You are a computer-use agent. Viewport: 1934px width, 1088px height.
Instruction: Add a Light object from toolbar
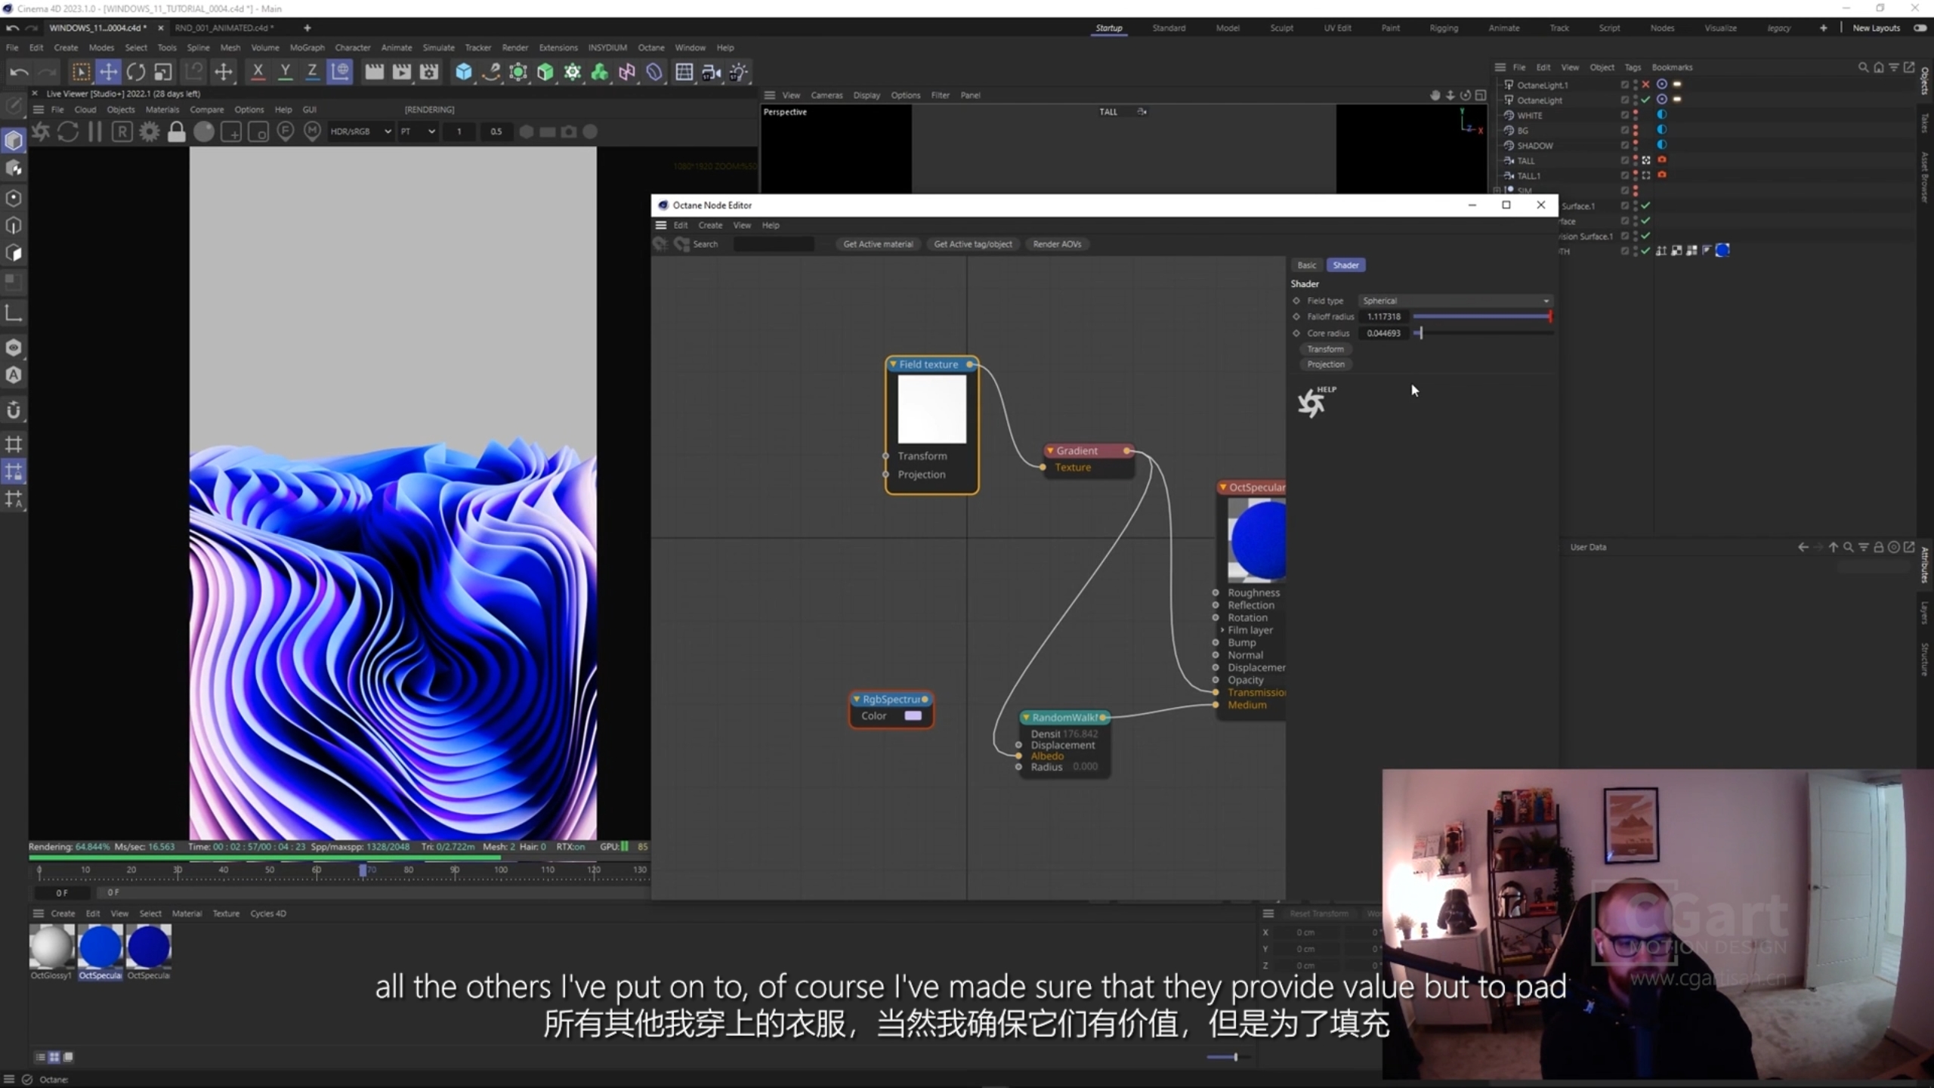pyautogui.click(x=738, y=72)
